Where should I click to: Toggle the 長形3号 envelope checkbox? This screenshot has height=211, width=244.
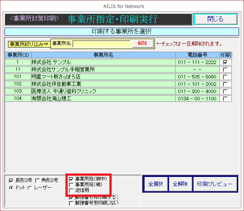[11, 181]
